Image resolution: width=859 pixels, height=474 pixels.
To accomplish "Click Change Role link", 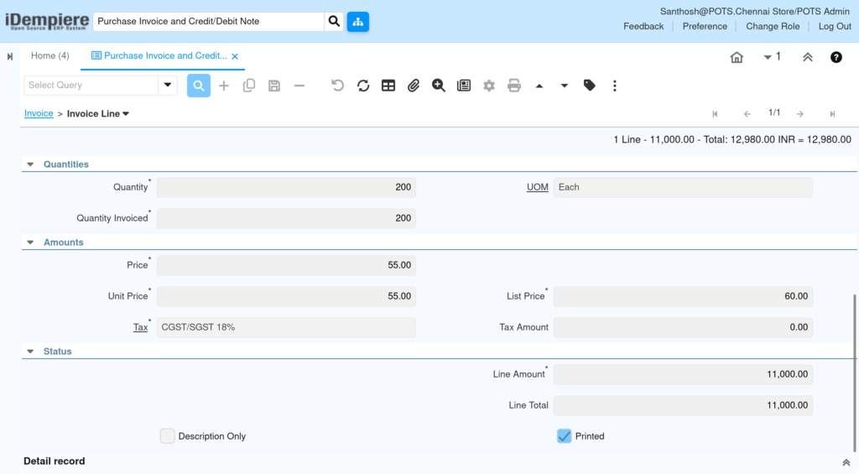I will pyautogui.click(x=773, y=26).
